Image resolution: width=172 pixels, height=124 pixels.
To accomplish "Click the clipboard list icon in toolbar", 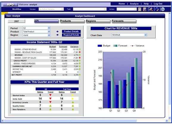I will tap(140, 9).
